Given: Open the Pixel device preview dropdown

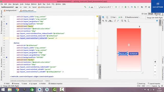Looking at the screenshot, I should [x=114, y=17].
